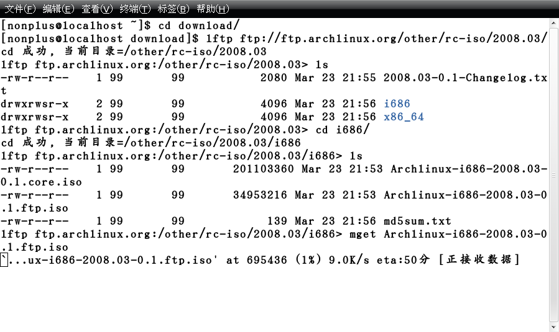
Task: Click the scrollbar down arrow
Action: click(553, 326)
